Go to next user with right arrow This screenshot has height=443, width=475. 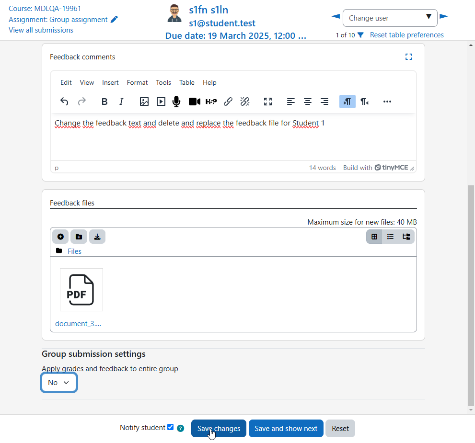point(444,16)
